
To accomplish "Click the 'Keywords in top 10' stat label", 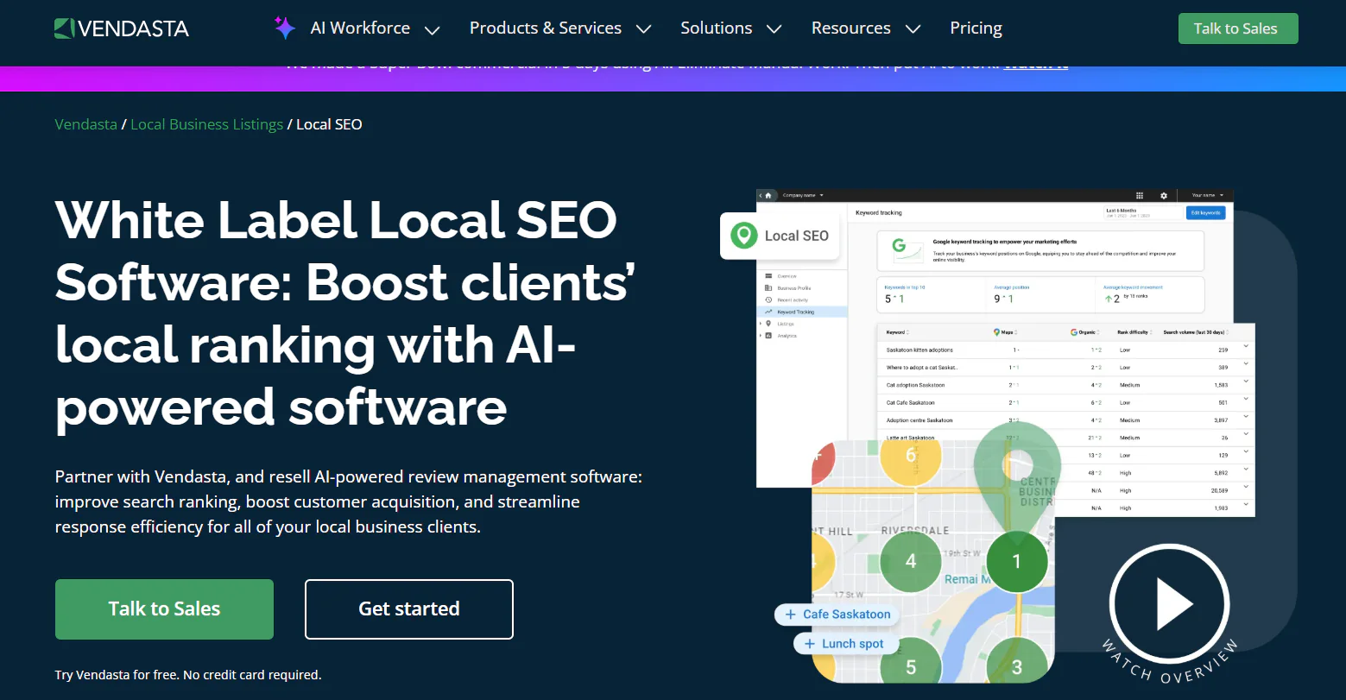I will click(x=905, y=287).
